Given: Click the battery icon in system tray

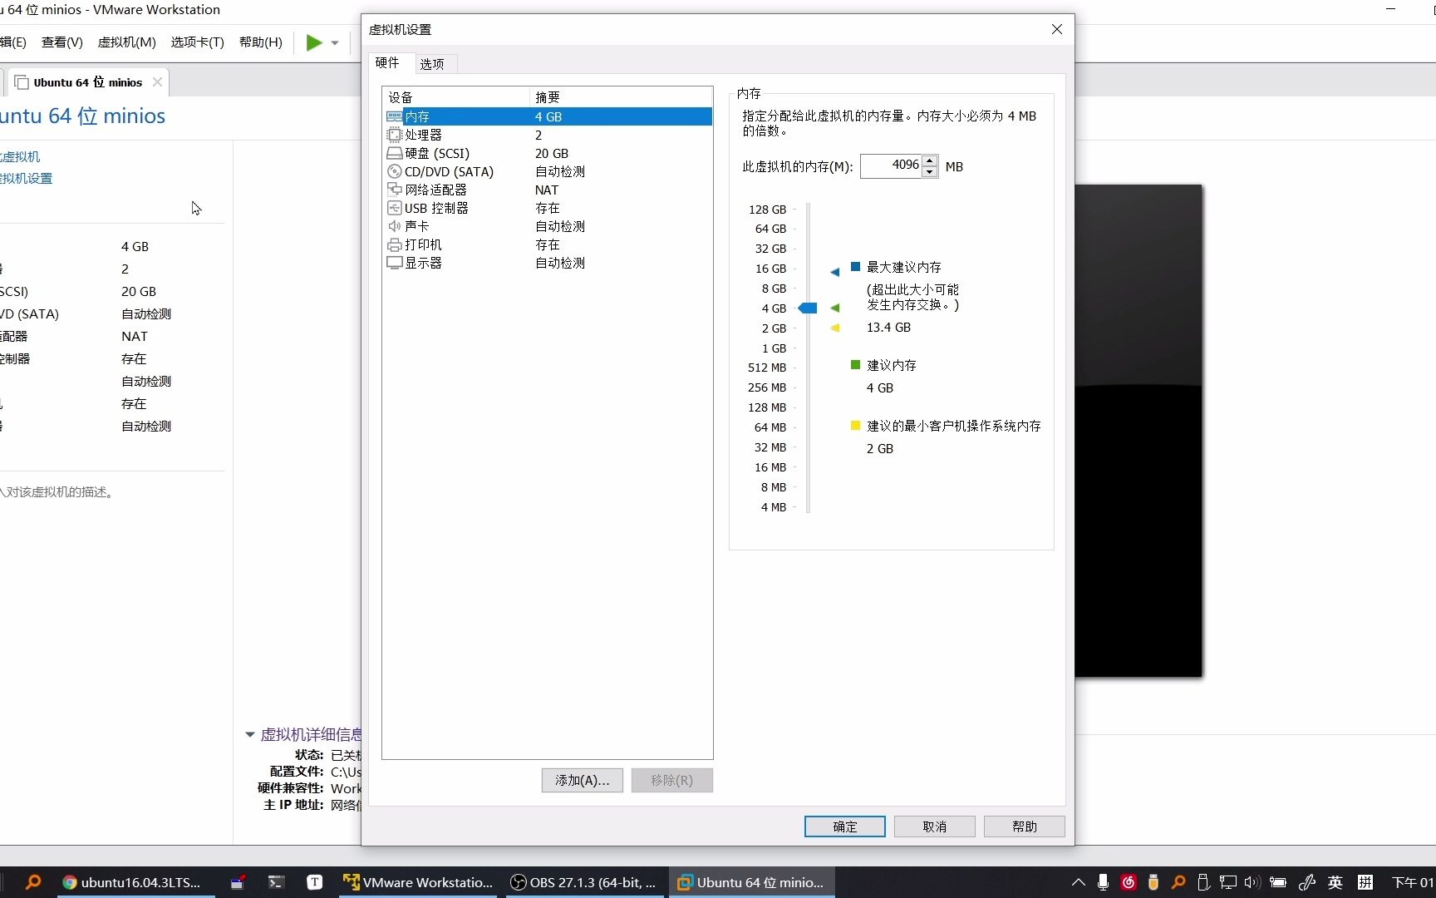Looking at the screenshot, I should click(1278, 882).
